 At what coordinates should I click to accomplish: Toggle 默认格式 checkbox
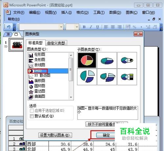32,116
